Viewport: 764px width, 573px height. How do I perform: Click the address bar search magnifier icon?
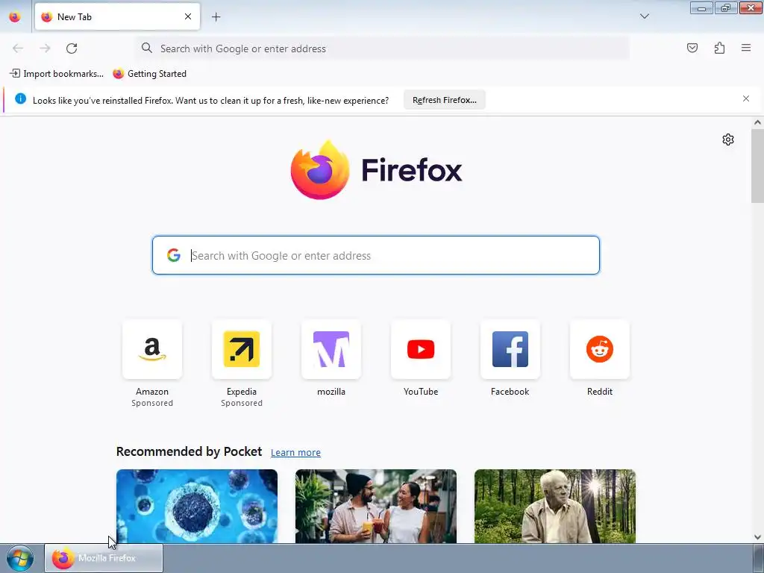pyautogui.click(x=147, y=48)
